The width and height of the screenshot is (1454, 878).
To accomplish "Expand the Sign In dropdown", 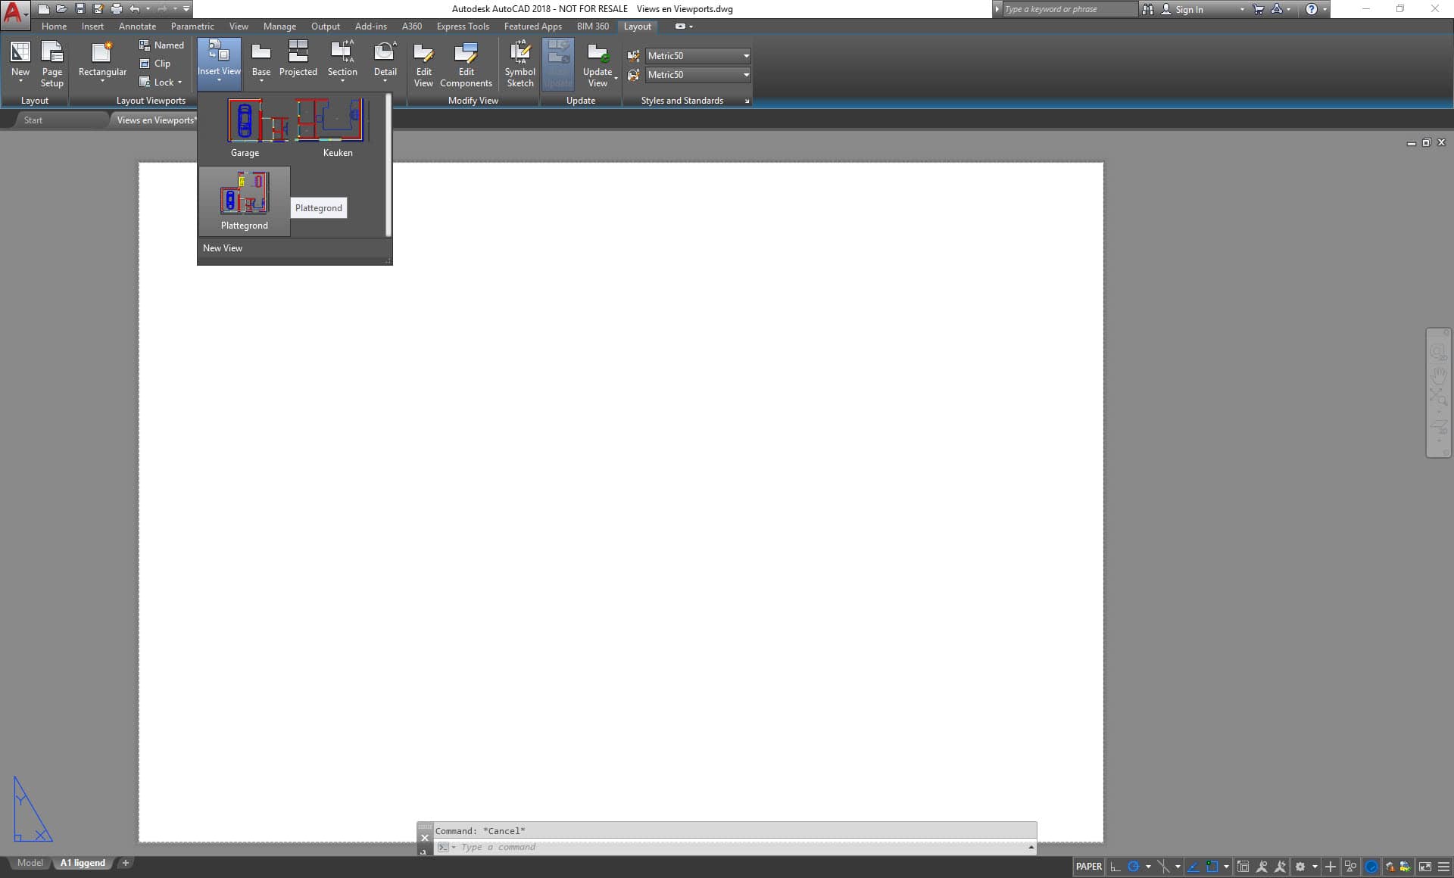I will [1242, 9].
